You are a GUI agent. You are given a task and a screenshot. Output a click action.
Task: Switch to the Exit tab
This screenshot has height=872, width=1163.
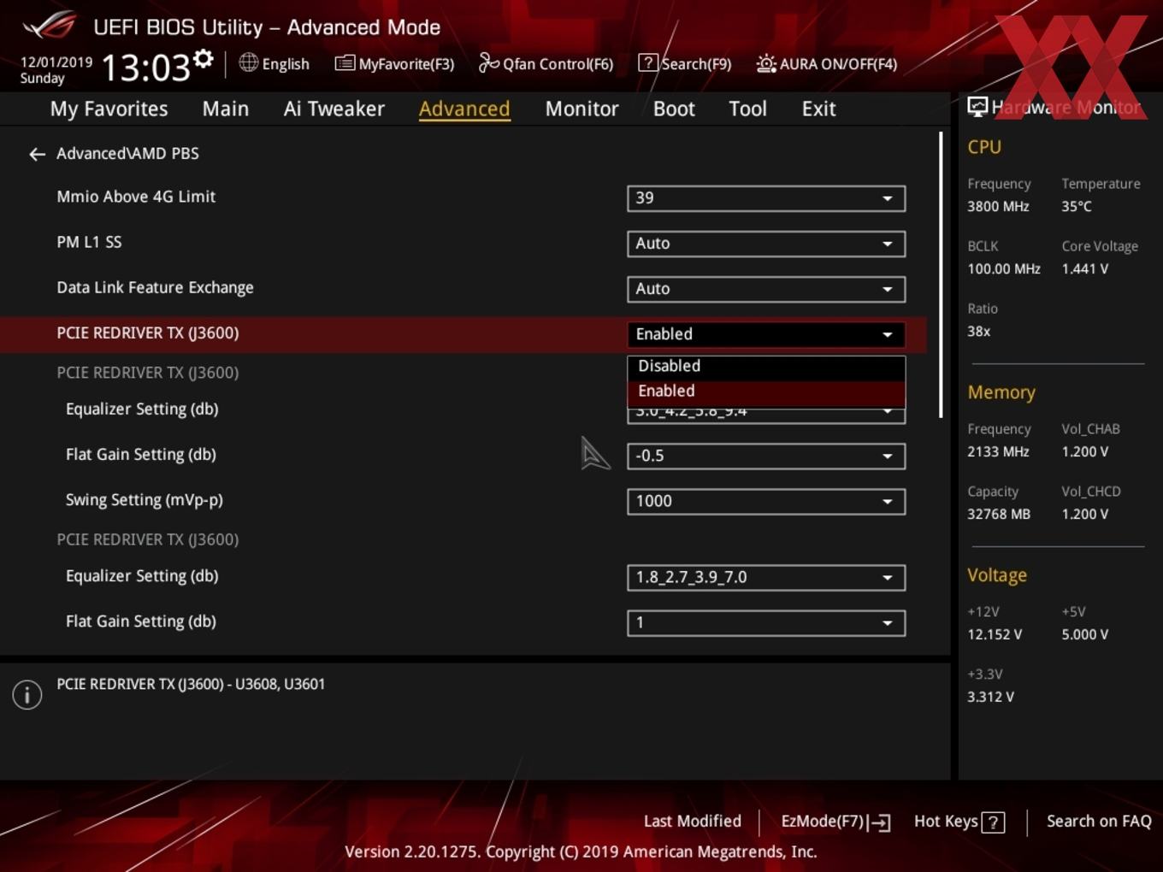click(818, 109)
